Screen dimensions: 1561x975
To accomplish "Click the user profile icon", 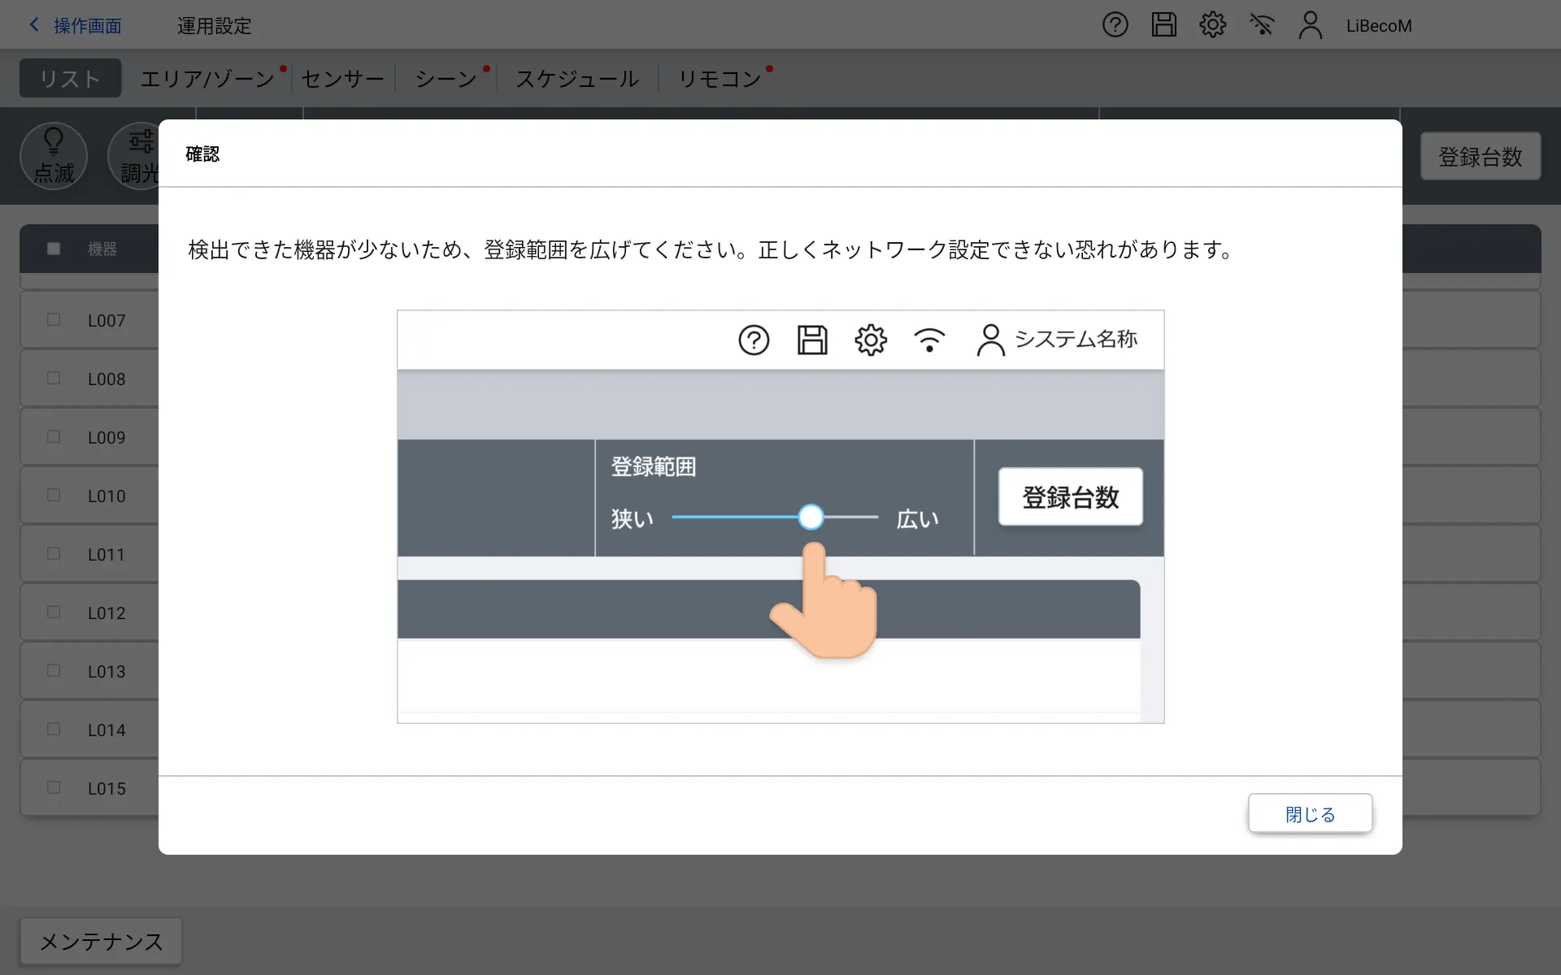I will (1310, 25).
